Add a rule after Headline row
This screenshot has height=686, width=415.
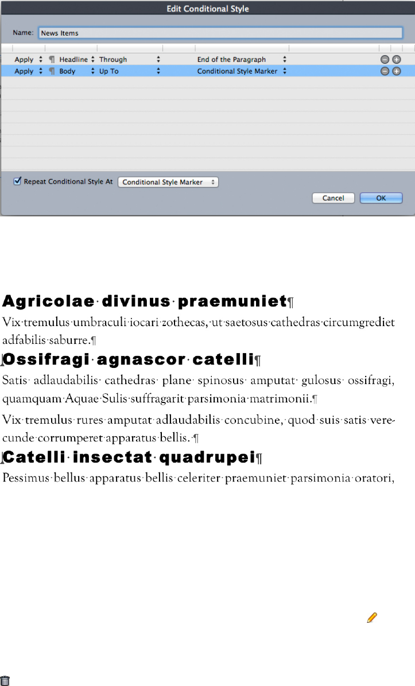coord(397,60)
